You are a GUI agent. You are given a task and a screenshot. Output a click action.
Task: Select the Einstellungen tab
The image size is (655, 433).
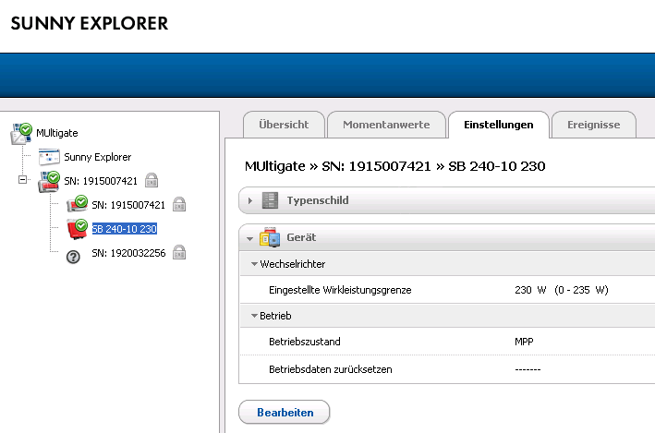coord(498,125)
